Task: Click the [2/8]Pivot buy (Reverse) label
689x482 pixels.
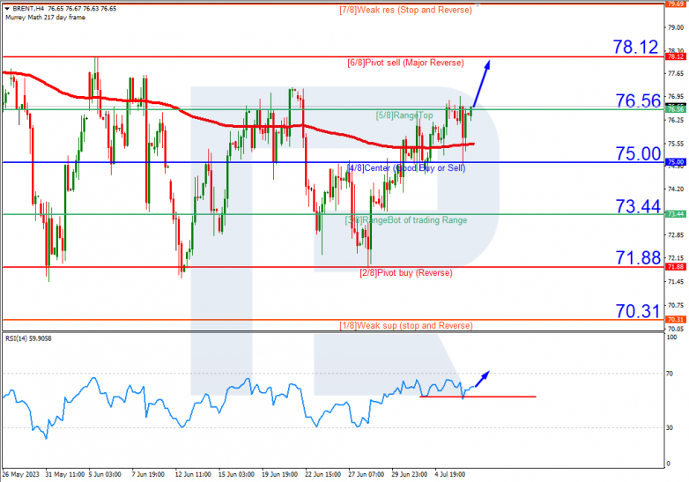Action: (406, 273)
